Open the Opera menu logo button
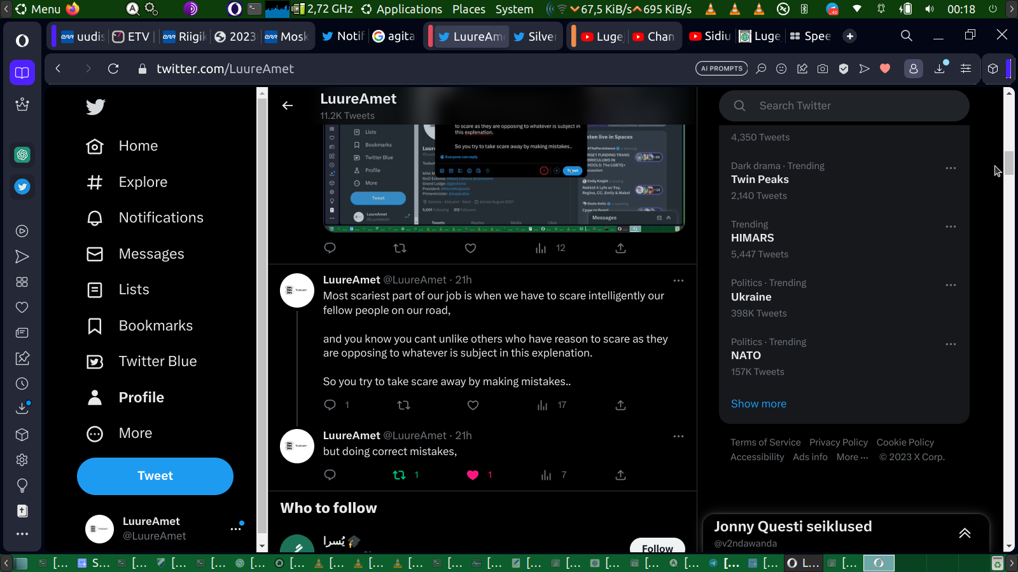 pyautogui.click(x=22, y=41)
